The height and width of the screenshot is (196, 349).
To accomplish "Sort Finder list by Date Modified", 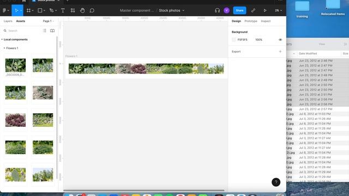I will pyautogui.click(x=308, y=53).
